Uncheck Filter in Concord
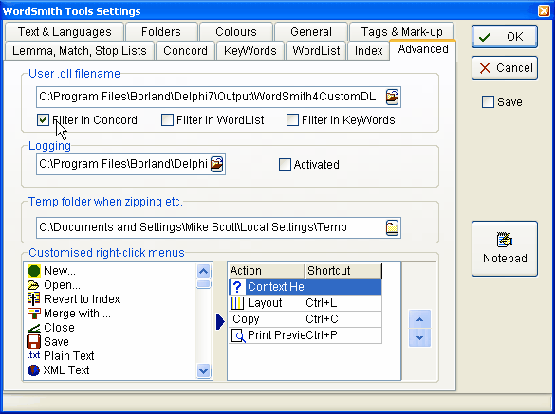 coord(43,120)
